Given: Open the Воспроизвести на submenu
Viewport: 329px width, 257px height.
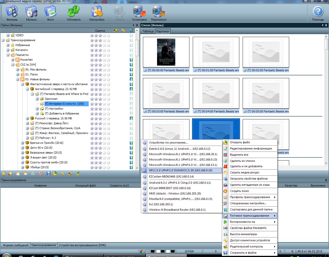Looking at the screenshot, I should pos(242,222).
